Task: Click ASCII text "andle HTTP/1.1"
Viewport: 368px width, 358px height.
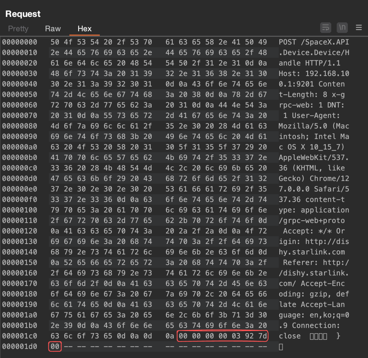Action: point(310,63)
